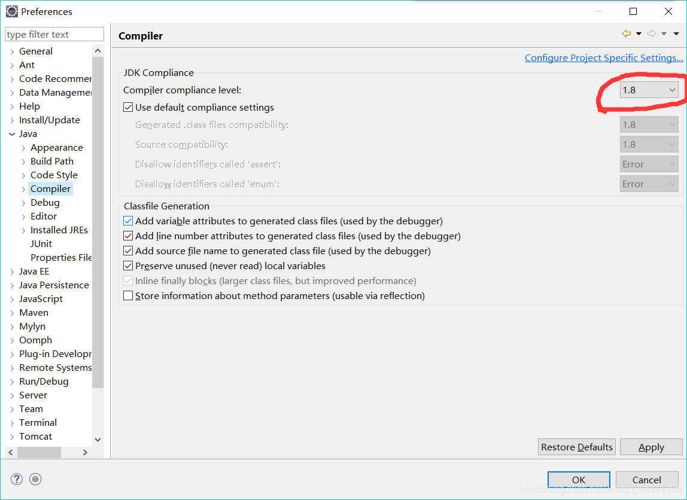687x500 pixels.
Task: Open Generated .class files compatibility dropdown
Action: pos(649,125)
